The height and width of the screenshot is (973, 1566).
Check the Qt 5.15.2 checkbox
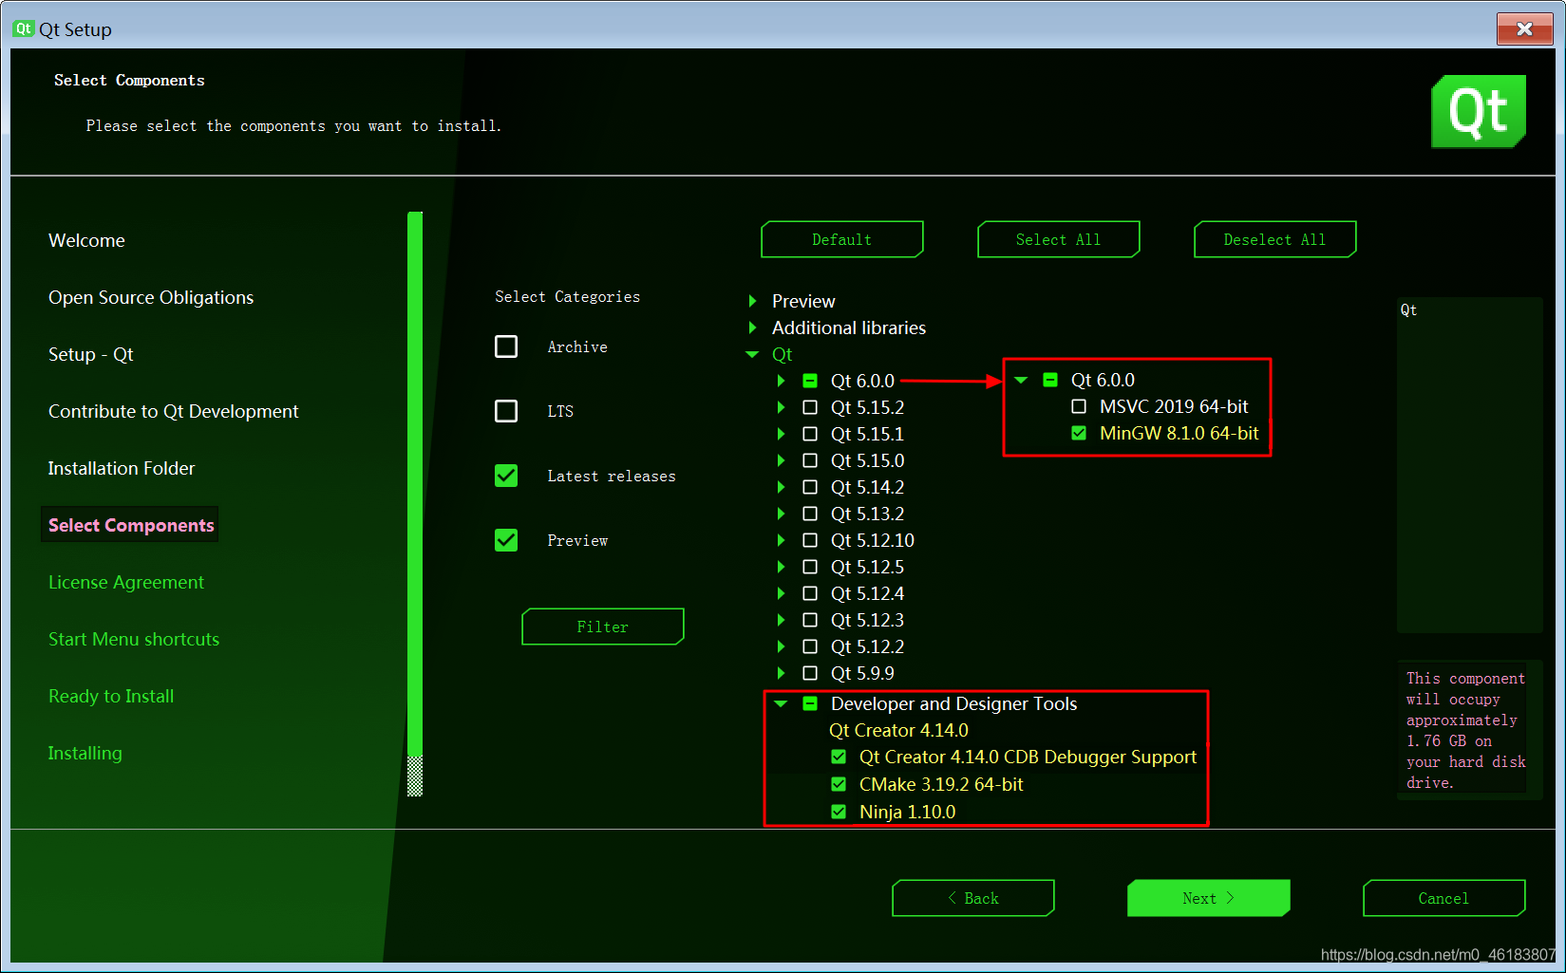(810, 407)
